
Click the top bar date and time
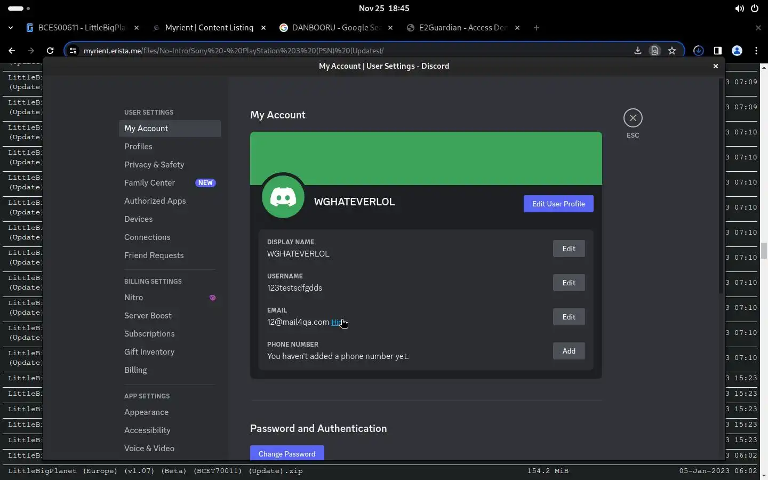click(x=384, y=9)
